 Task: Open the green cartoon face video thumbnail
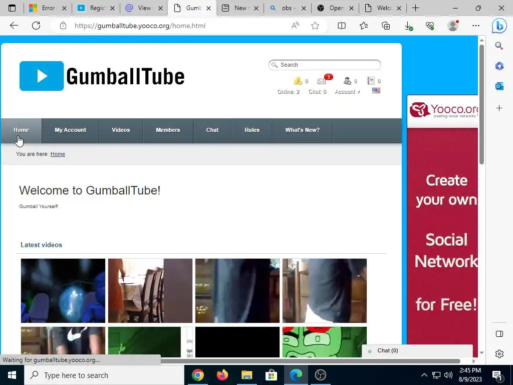[x=325, y=342]
